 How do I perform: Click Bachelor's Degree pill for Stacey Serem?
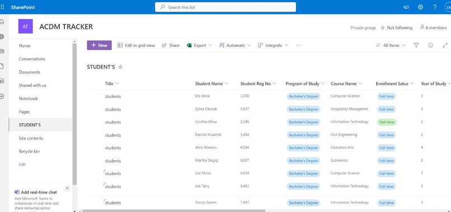[x=303, y=203]
